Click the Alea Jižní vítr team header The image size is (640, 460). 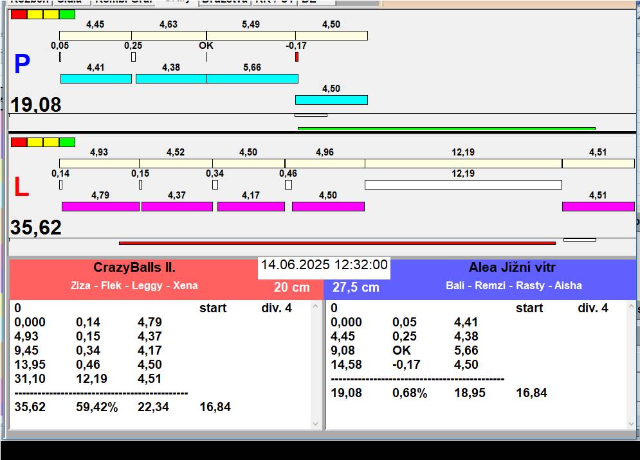point(512,268)
